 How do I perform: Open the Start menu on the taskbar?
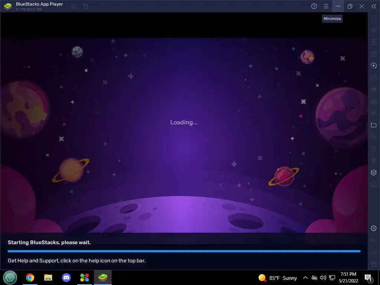point(10,278)
